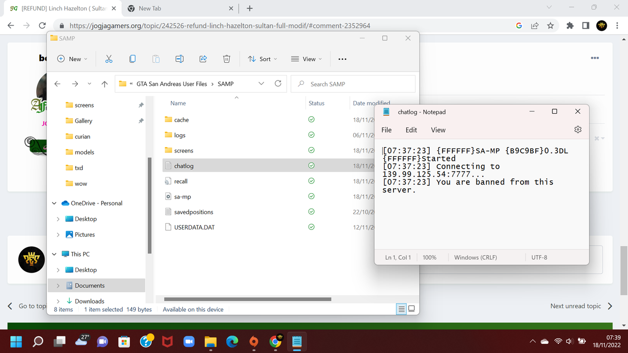Open Notepad View menu

click(438, 130)
